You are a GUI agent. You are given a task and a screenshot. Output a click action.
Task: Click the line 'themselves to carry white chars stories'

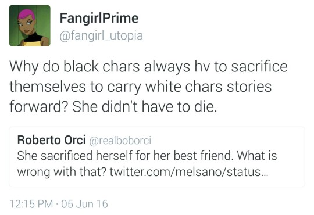[x=140, y=87]
